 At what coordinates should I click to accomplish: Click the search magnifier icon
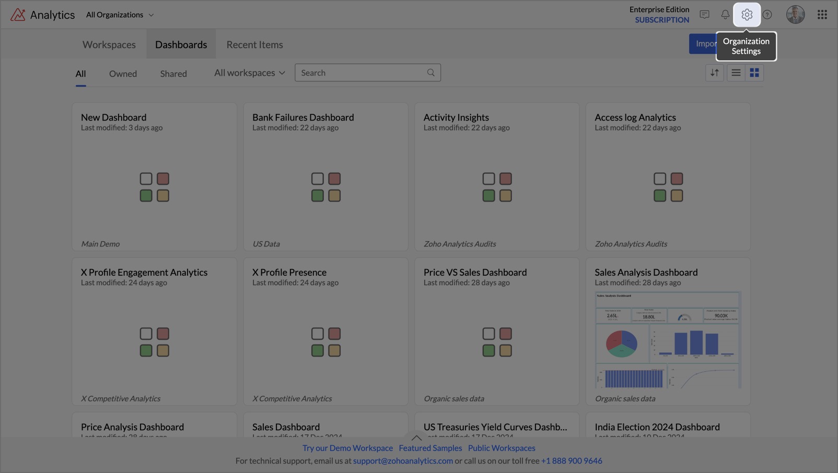[430, 73]
